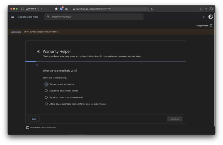Click Give feedback about this content
The image size is (223, 145).
coord(43,127)
